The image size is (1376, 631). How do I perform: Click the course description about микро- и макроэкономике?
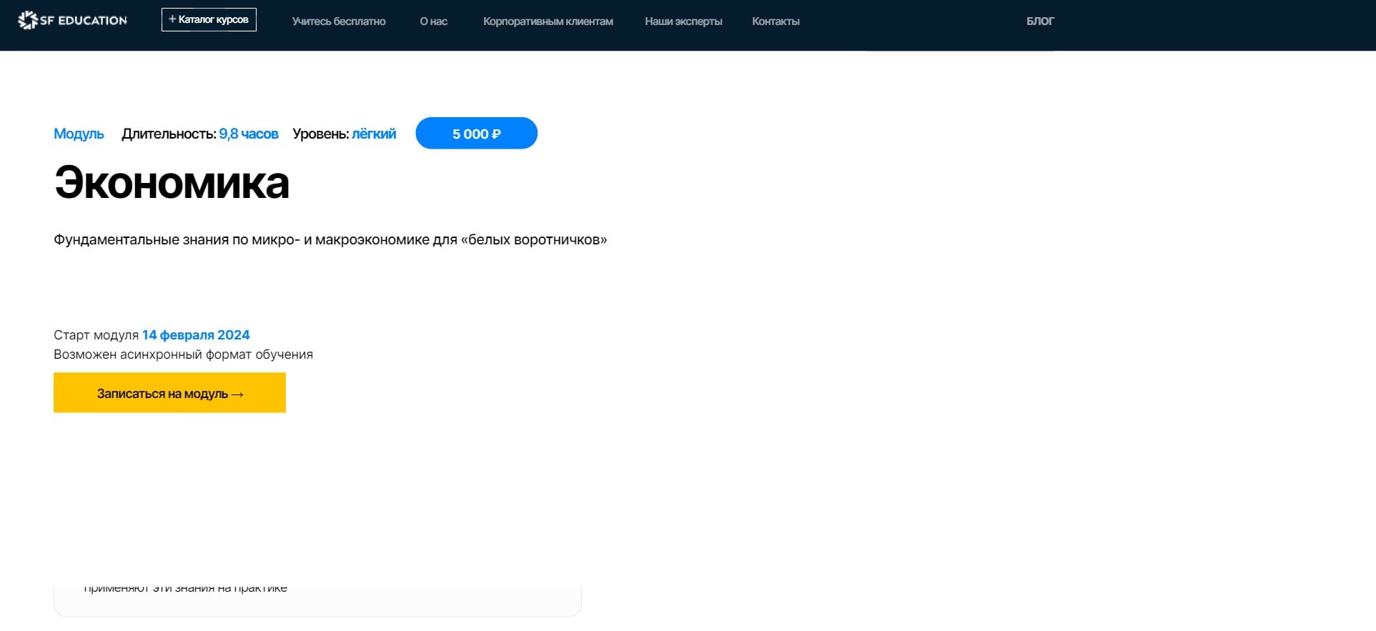330,240
